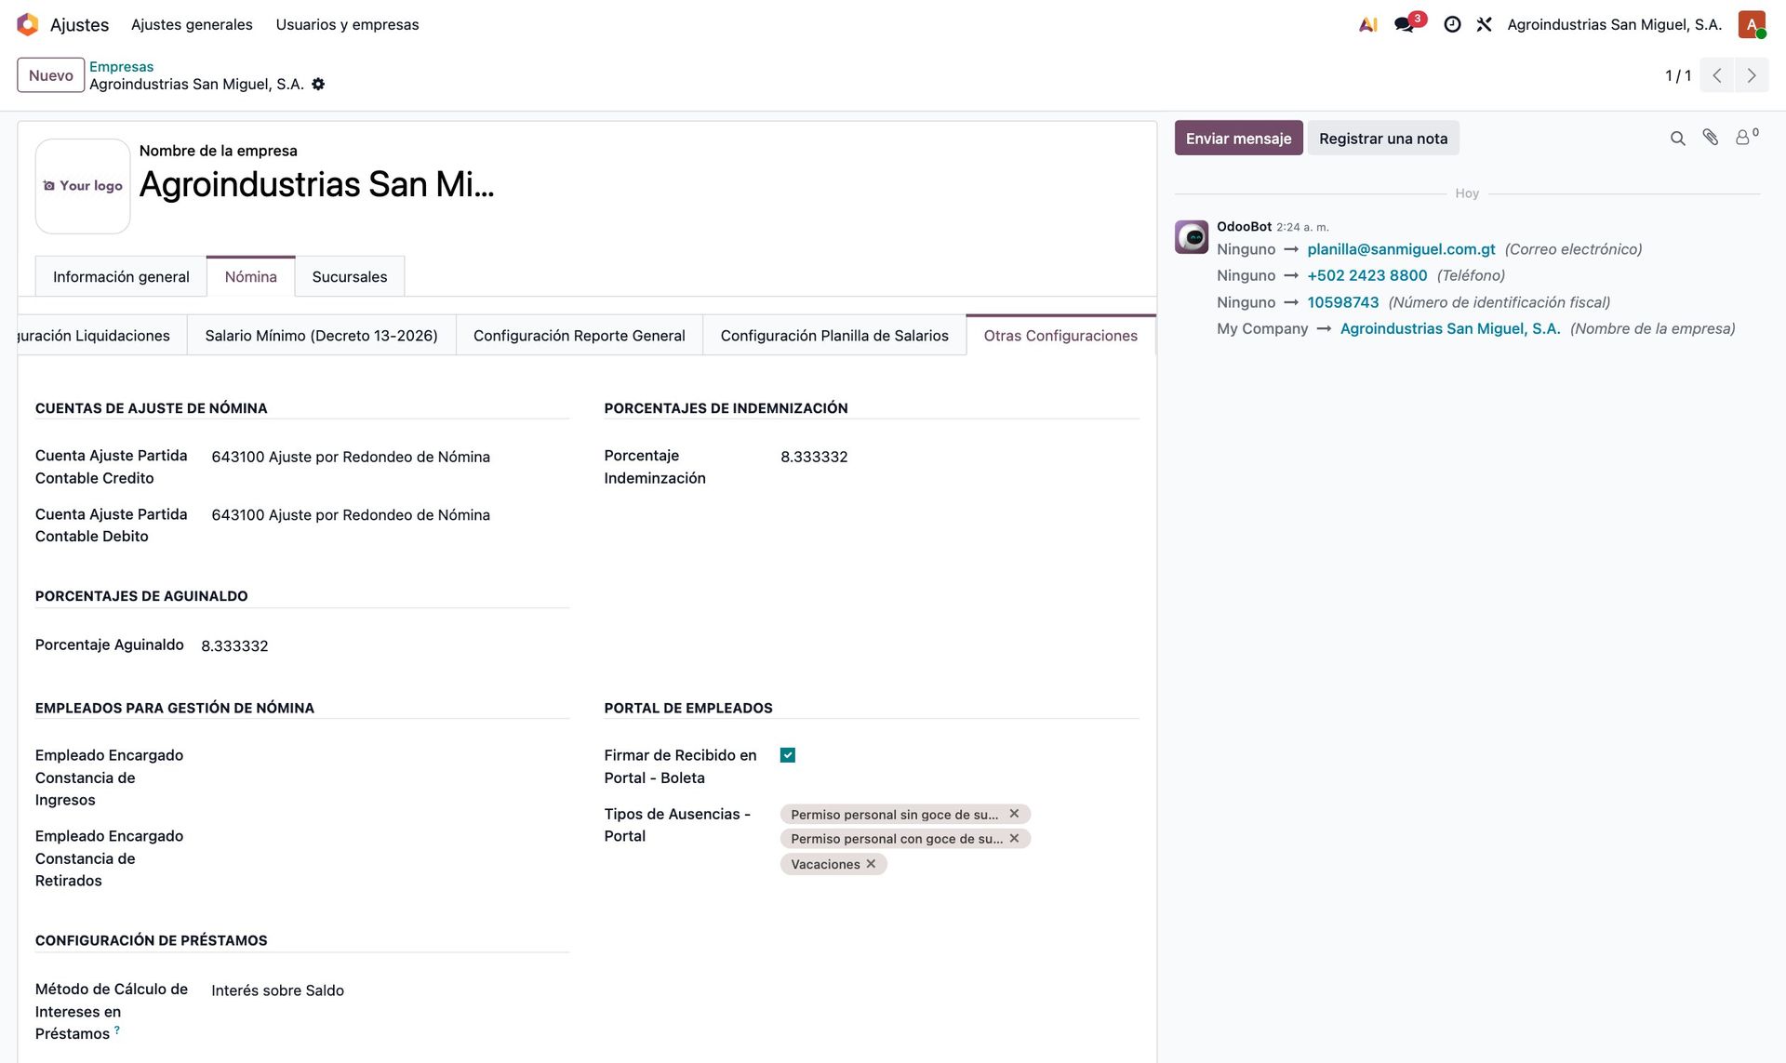Edit the company name field

pos(316,185)
